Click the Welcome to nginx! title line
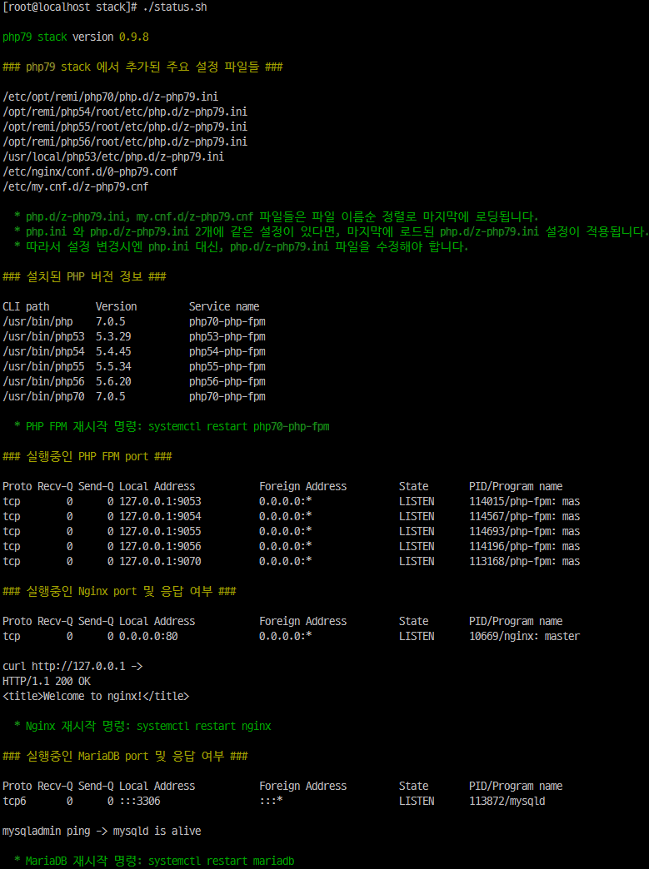This screenshot has height=869, width=649. point(96,696)
